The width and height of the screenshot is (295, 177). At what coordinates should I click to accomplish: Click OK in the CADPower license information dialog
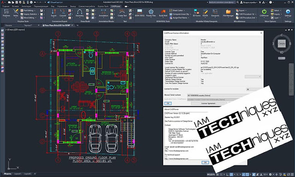click(168, 103)
